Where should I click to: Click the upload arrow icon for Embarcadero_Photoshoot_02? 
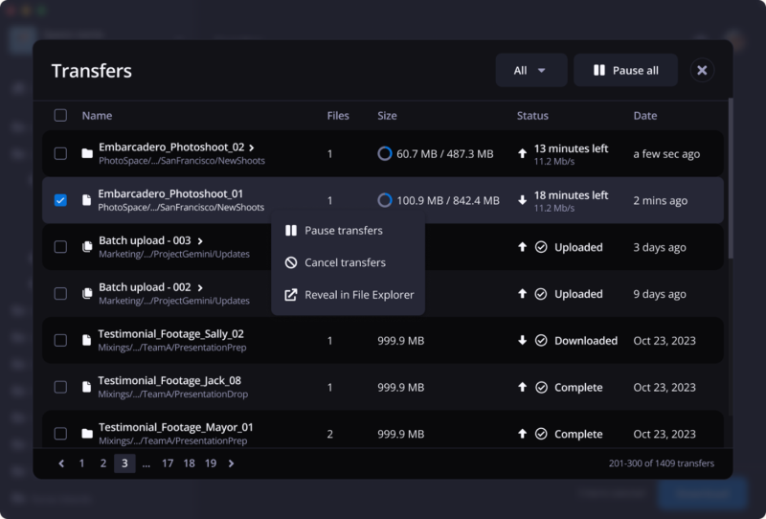click(522, 153)
